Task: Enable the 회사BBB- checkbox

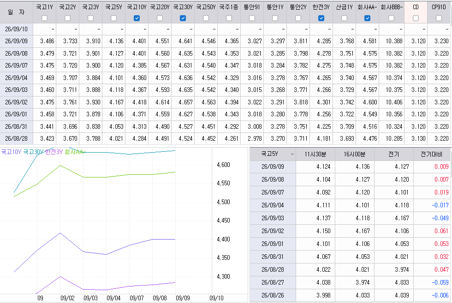Action: coord(391,18)
